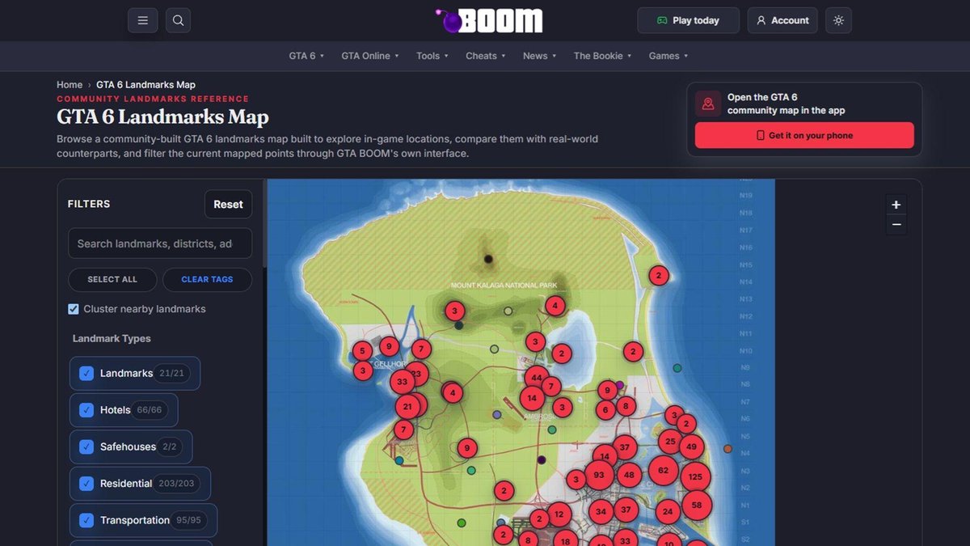
Task: Open the cluster marker labeled 24
Action: (x=668, y=511)
